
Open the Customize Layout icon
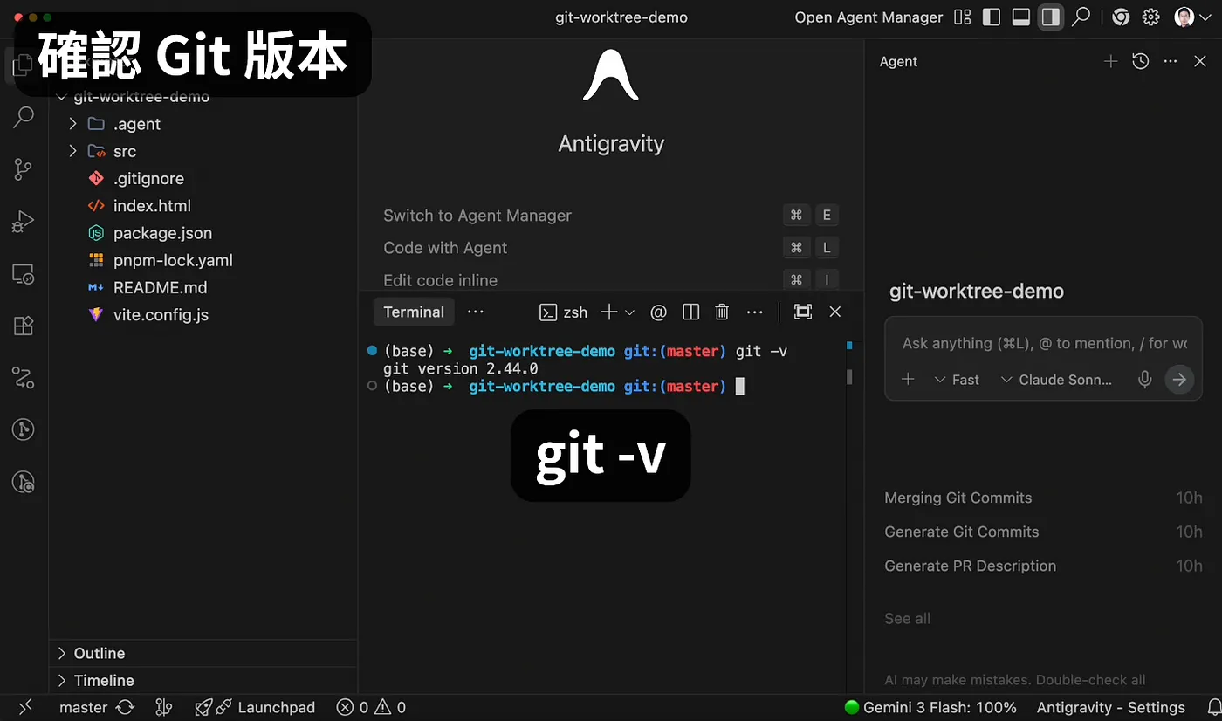963,17
